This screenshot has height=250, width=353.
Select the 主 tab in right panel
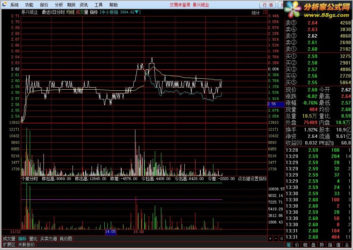click(347, 245)
